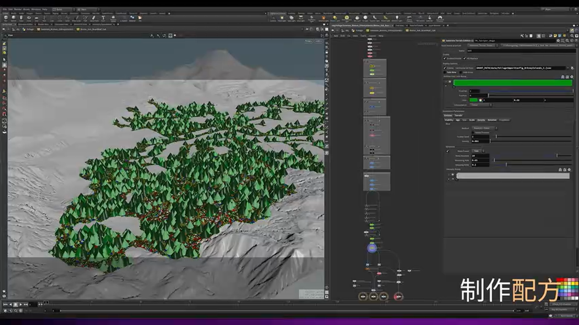The width and height of the screenshot is (579, 325).
Task: Toggle the HD Replace checkbox
Action: tap(465, 58)
